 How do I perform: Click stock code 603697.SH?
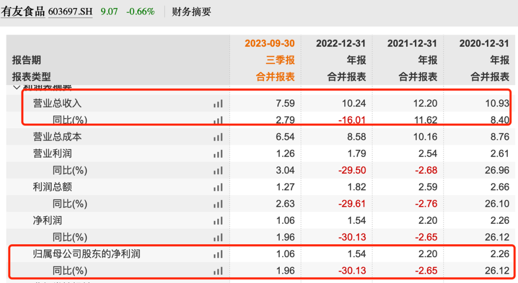[70, 12]
